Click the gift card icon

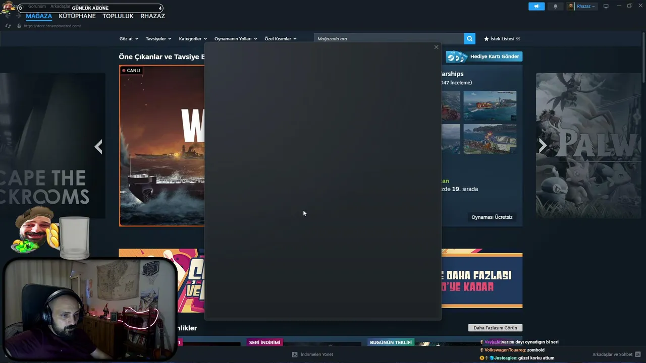tap(457, 56)
